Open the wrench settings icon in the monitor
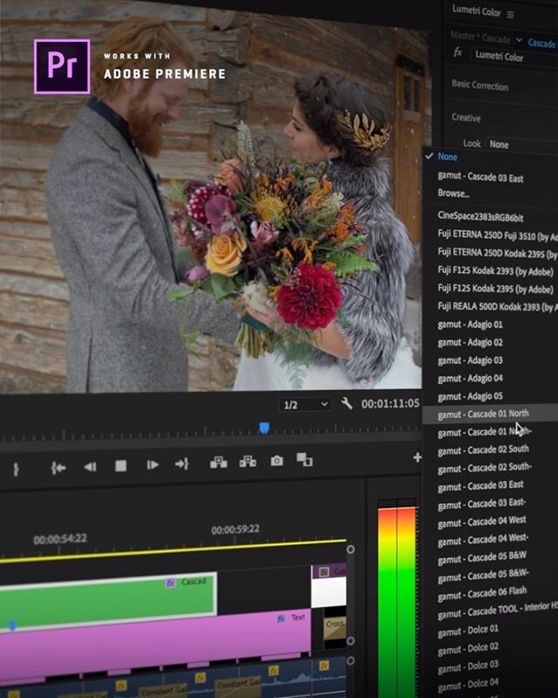This screenshot has width=558, height=698. coord(347,403)
